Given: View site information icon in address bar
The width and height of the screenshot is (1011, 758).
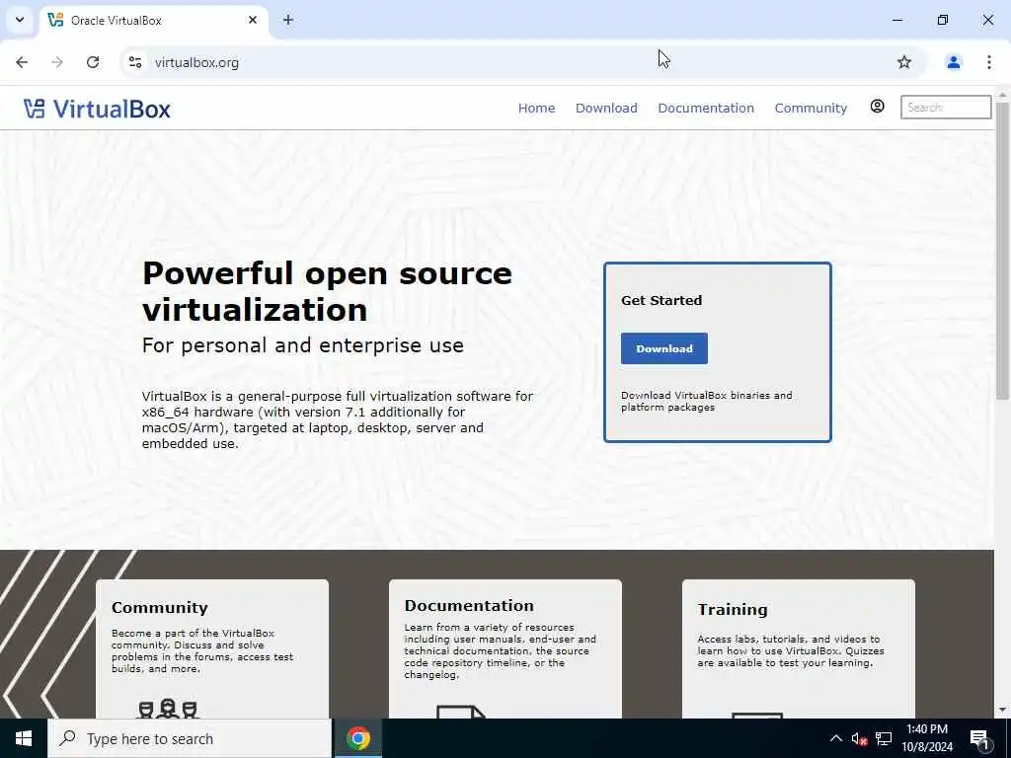Looking at the screenshot, I should [x=134, y=62].
